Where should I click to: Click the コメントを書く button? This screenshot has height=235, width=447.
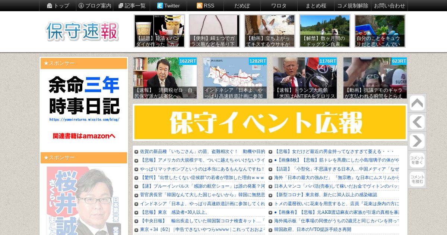coord(417,160)
